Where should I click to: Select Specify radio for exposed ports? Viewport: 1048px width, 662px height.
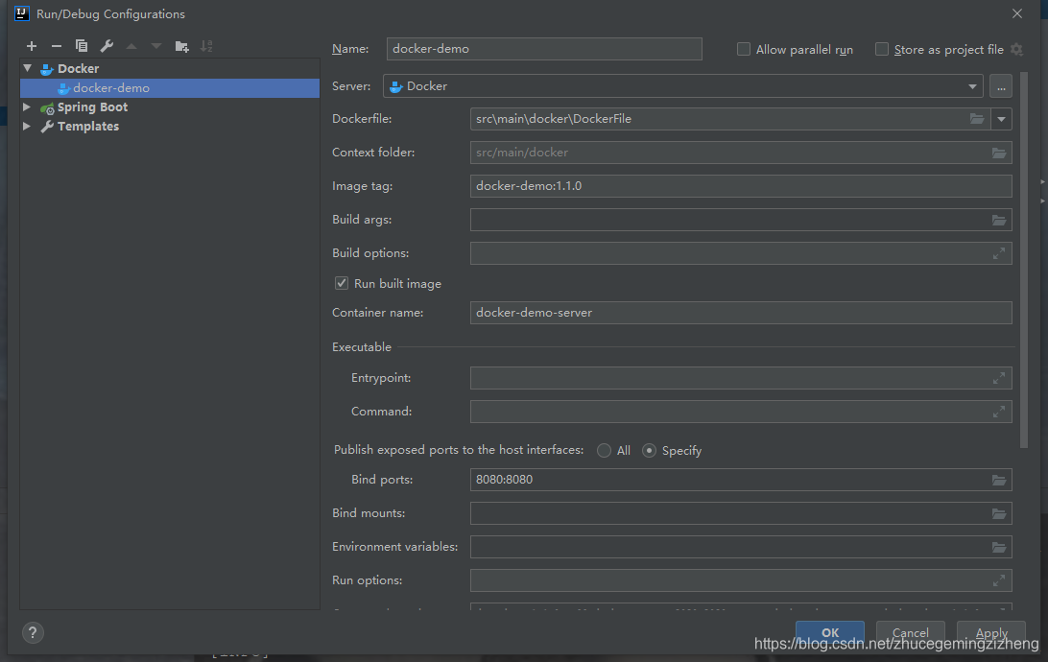point(649,450)
